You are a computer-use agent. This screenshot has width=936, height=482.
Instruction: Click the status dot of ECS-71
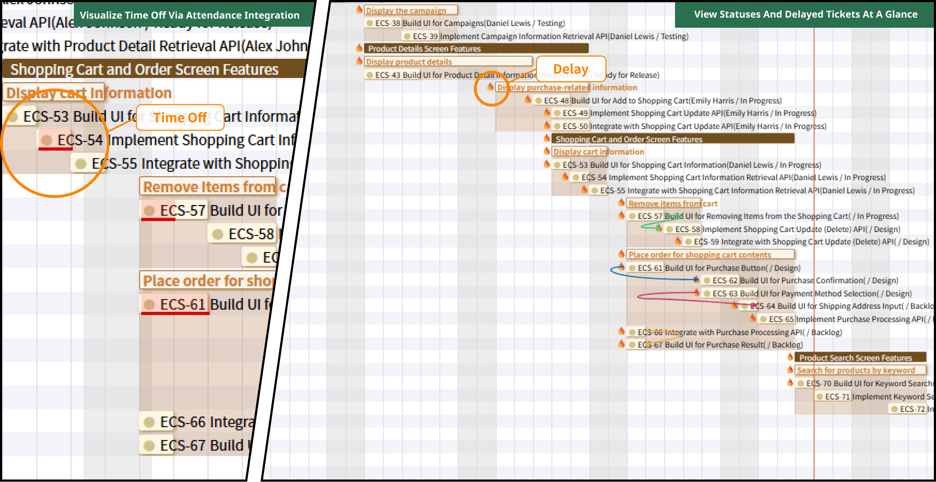click(x=820, y=397)
